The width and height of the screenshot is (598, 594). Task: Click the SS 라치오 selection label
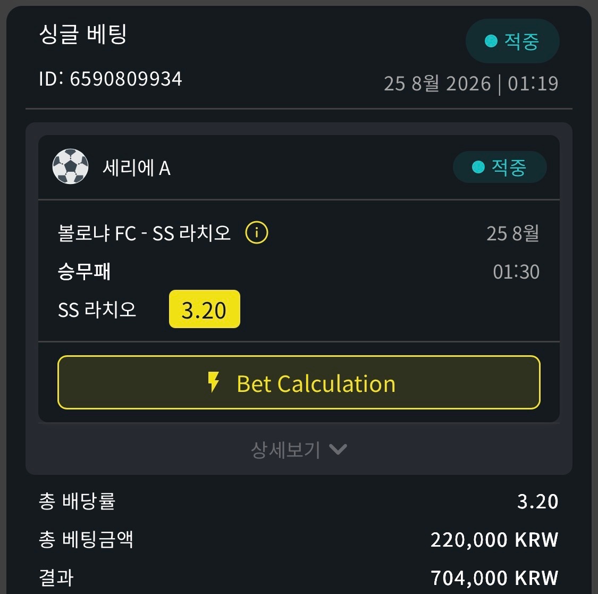click(97, 309)
